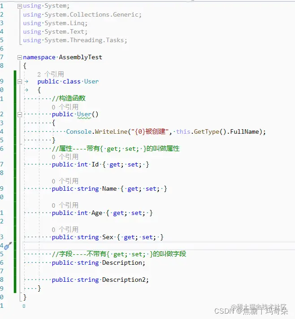Viewport: 295px width, 319px height.
Task: Click the squiggly-underlined 'User' constructor name
Action: point(84,114)
